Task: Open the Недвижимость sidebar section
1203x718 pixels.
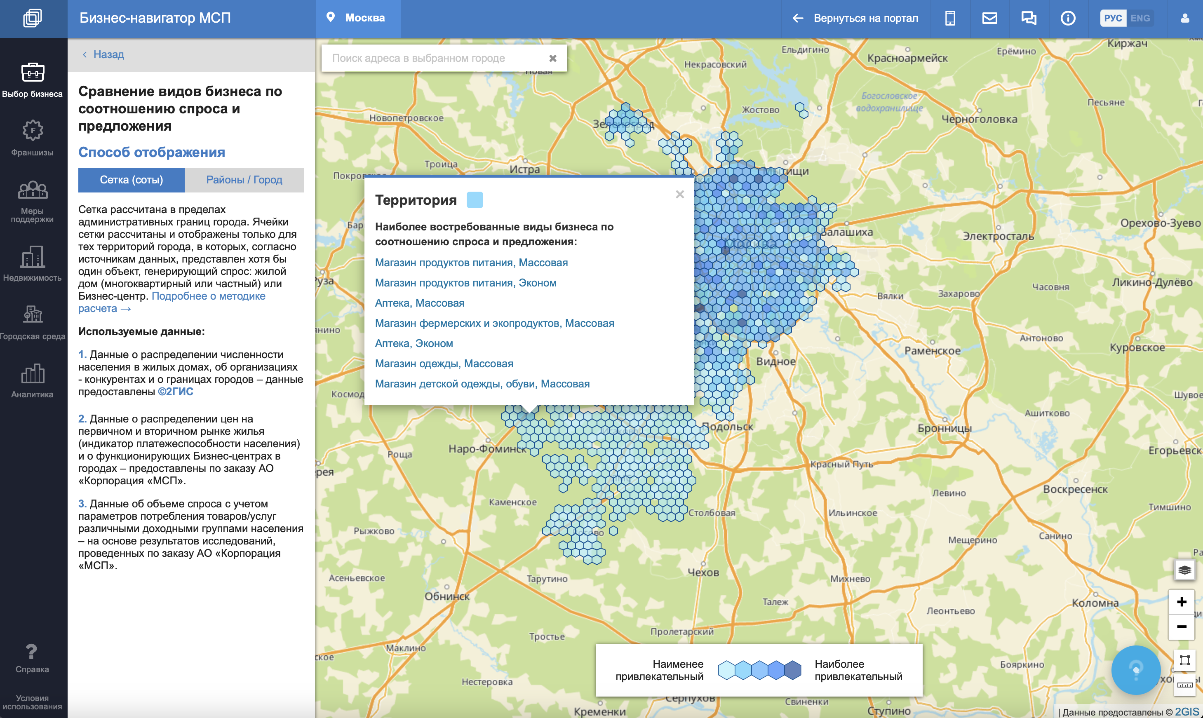Action: pyautogui.click(x=33, y=264)
